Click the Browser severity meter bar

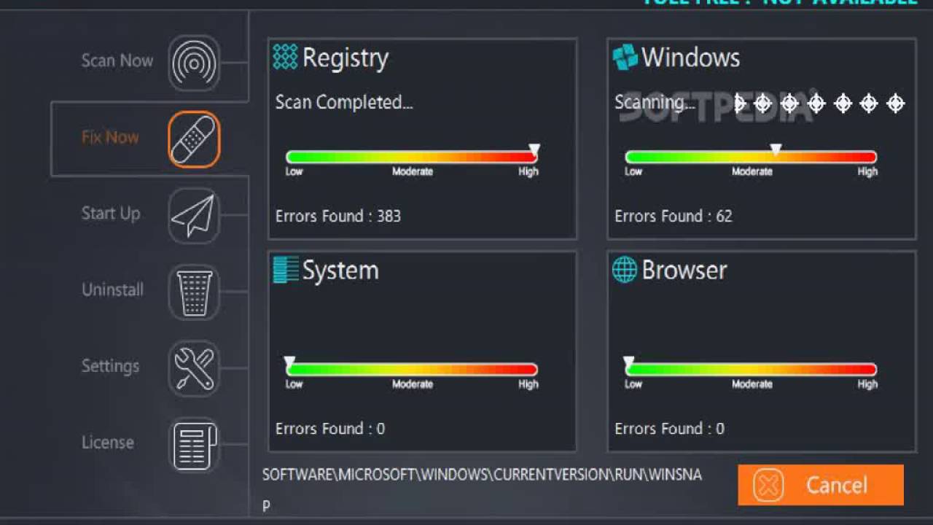(751, 369)
